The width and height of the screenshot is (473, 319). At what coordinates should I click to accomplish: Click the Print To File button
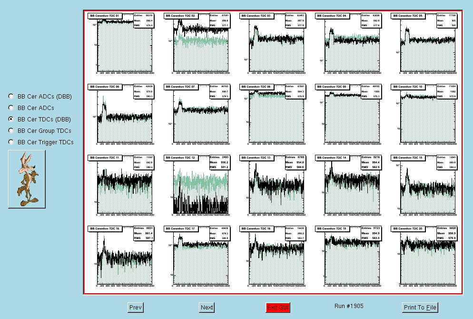coord(420,308)
